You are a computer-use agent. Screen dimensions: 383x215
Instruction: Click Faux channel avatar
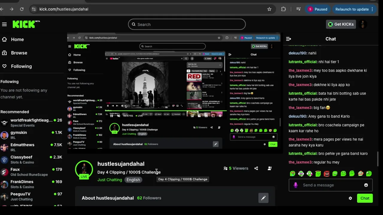pos(4,172)
